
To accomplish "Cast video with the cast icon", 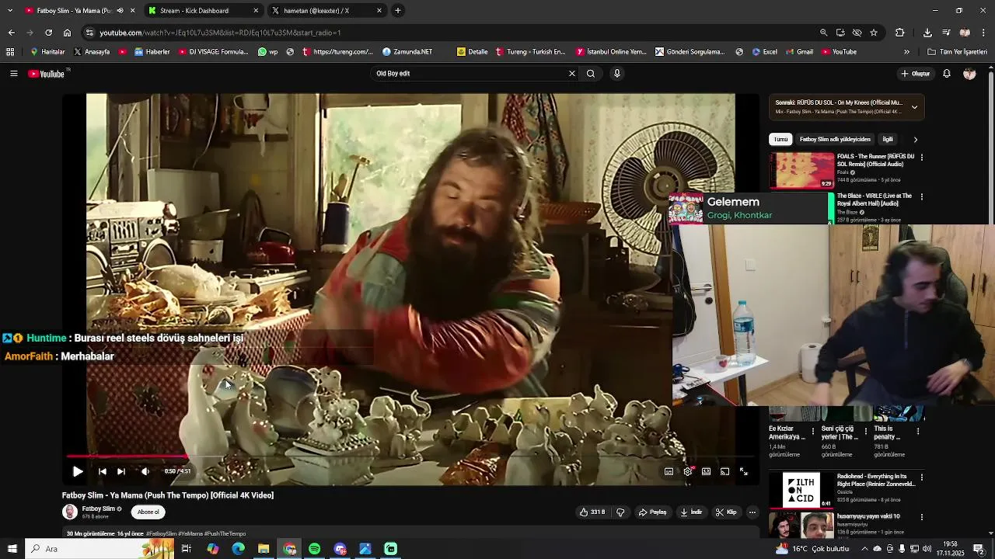I will pos(724,471).
